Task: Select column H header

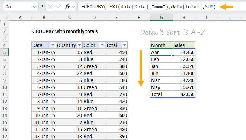Action: coord(184,17)
